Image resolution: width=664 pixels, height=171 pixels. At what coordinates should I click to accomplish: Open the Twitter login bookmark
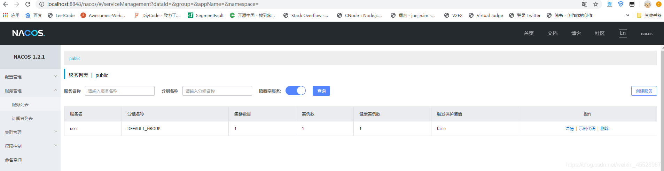click(x=525, y=15)
